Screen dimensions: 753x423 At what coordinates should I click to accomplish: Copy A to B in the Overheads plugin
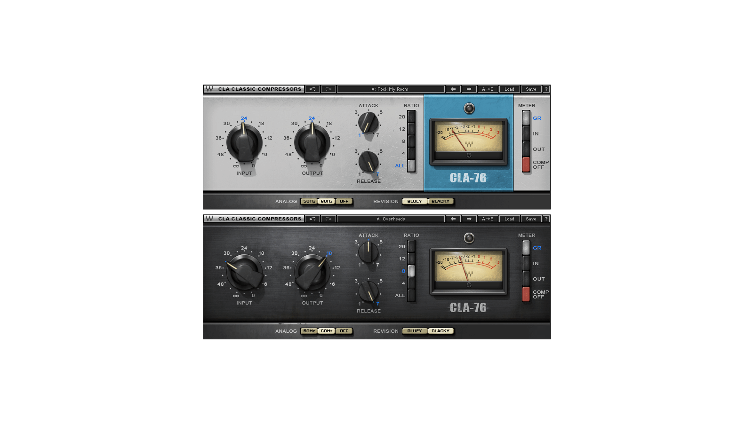(x=488, y=219)
